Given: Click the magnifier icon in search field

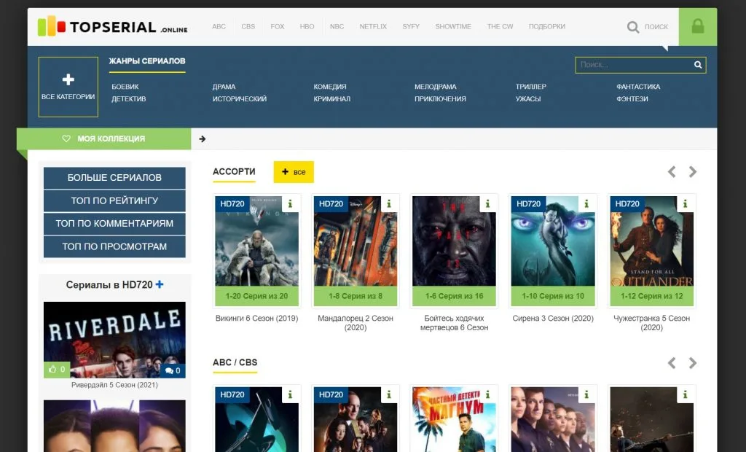Looking at the screenshot, I should tap(698, 65).
